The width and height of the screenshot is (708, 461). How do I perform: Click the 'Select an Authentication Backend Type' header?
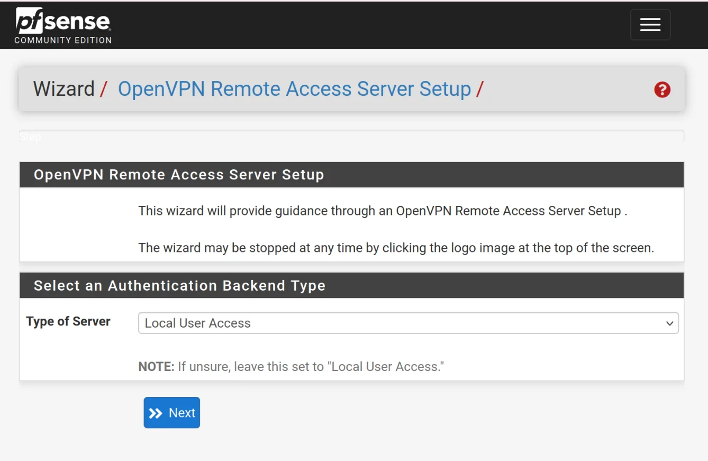point(179,285)
